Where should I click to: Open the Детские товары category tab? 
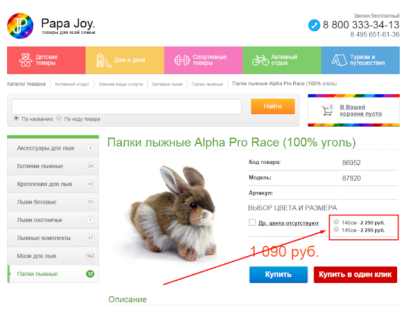[x=46, y=60]
